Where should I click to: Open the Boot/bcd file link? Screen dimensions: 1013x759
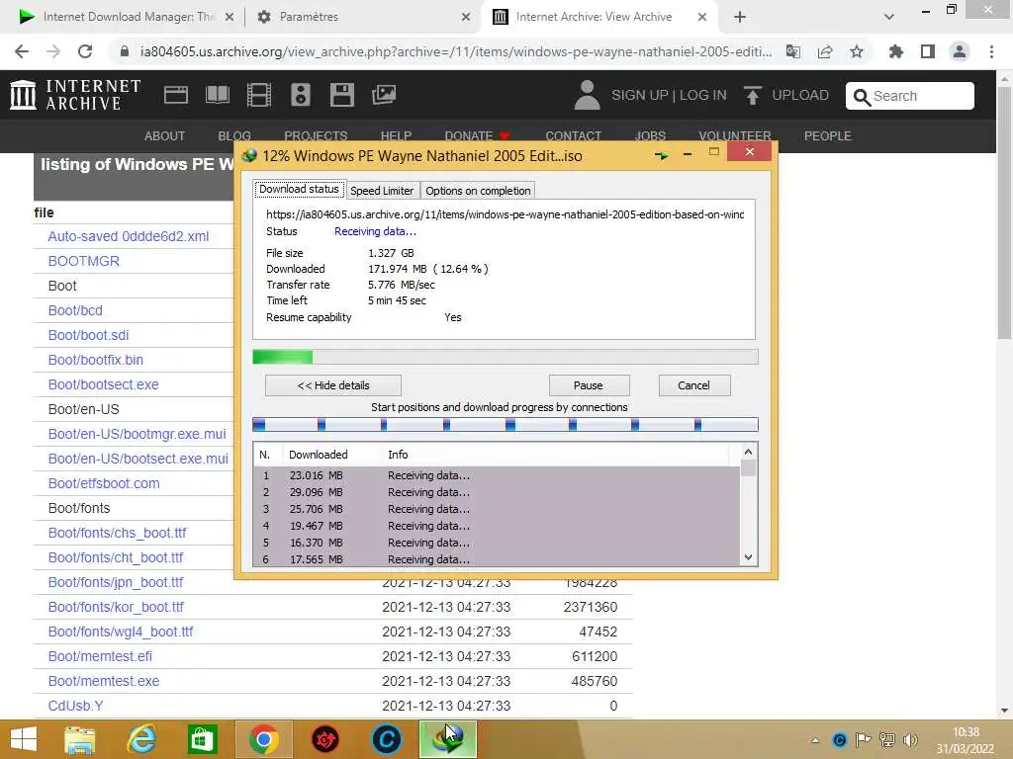[75, 310]
